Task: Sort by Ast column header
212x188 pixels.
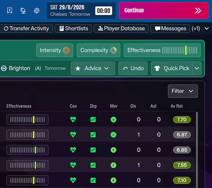Action: click(153, 106)
